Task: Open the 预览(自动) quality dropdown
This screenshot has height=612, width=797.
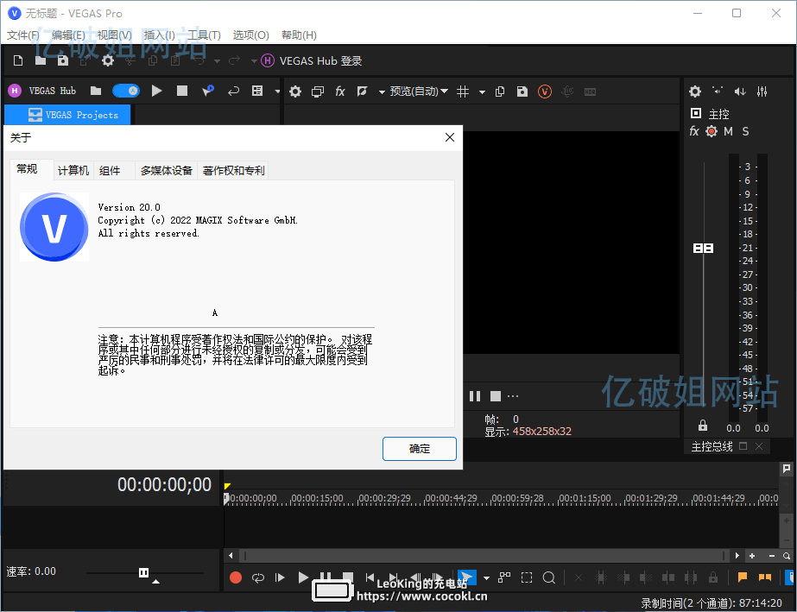Action: click(419, 91)
